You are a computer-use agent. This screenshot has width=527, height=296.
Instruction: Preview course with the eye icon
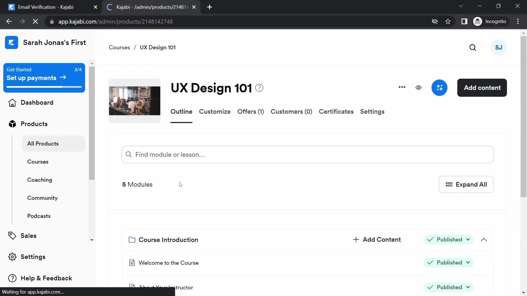point(418,88)
